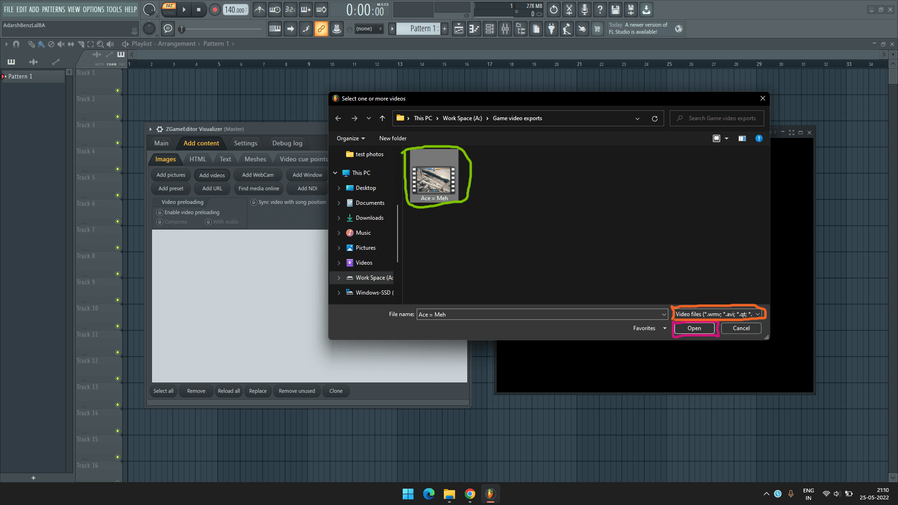Click the shopping cart content icon
Screen dimensions: 898x505
597,29
